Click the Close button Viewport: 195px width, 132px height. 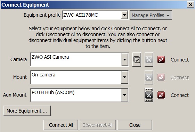(x=135, y=125)
